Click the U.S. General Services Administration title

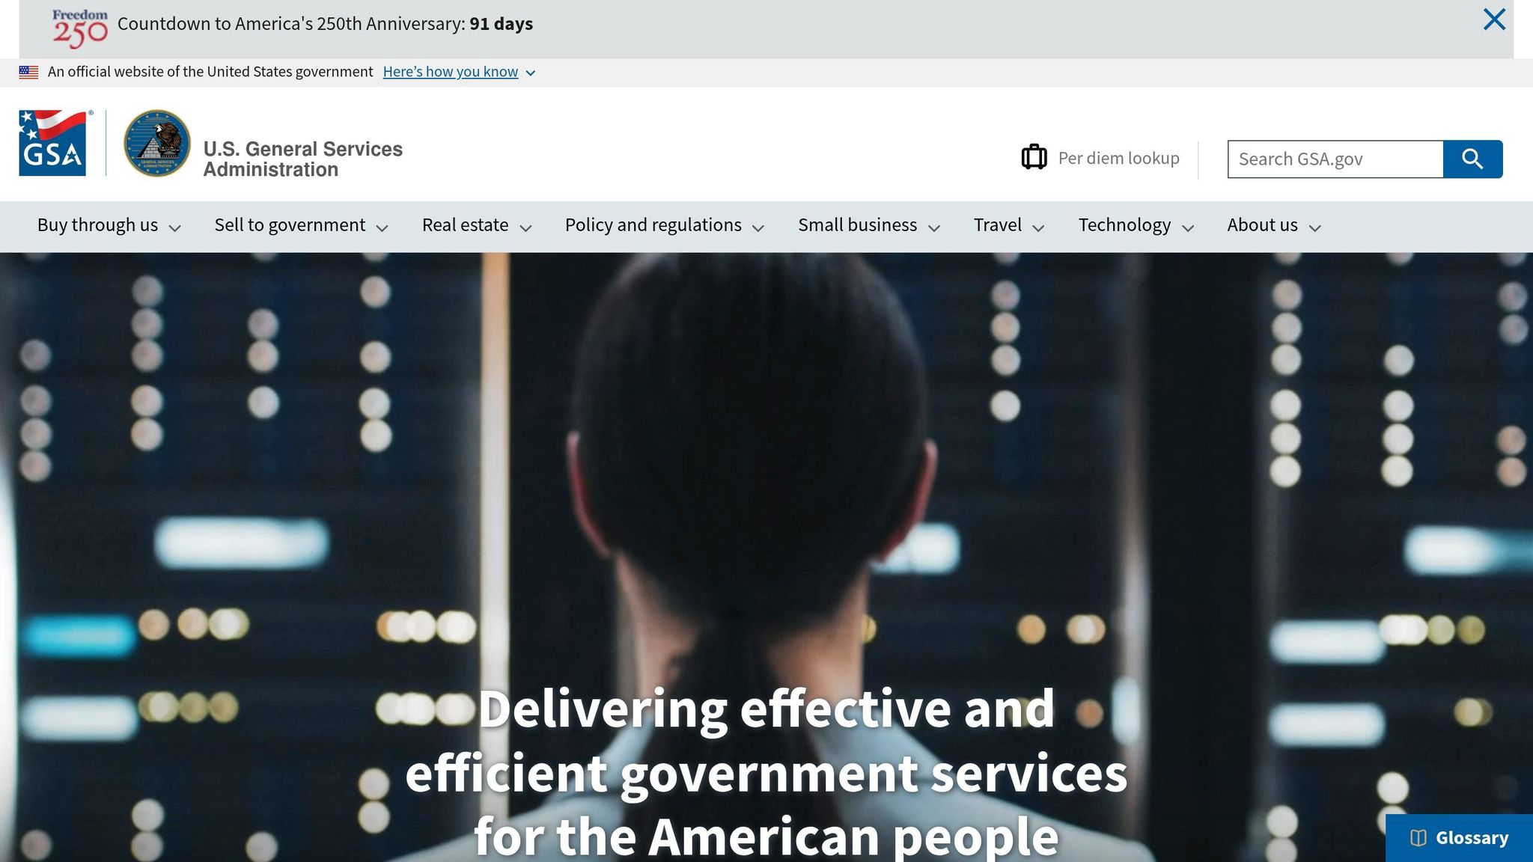302,159
